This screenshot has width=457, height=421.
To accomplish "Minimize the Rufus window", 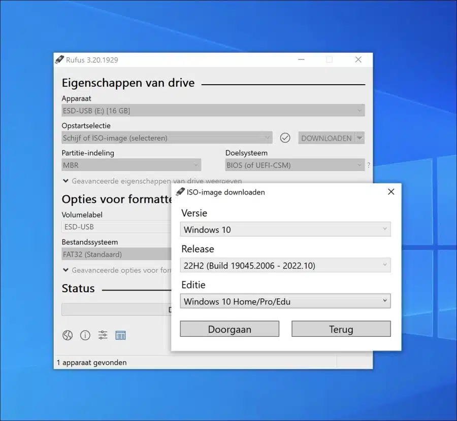I will [x=301, y=60].
